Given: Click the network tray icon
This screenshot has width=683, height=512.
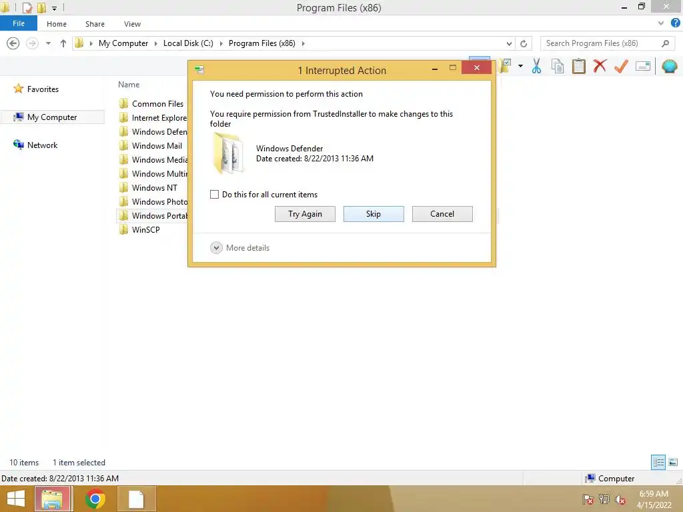Looking at the screenshot, I should coord(604,499).
